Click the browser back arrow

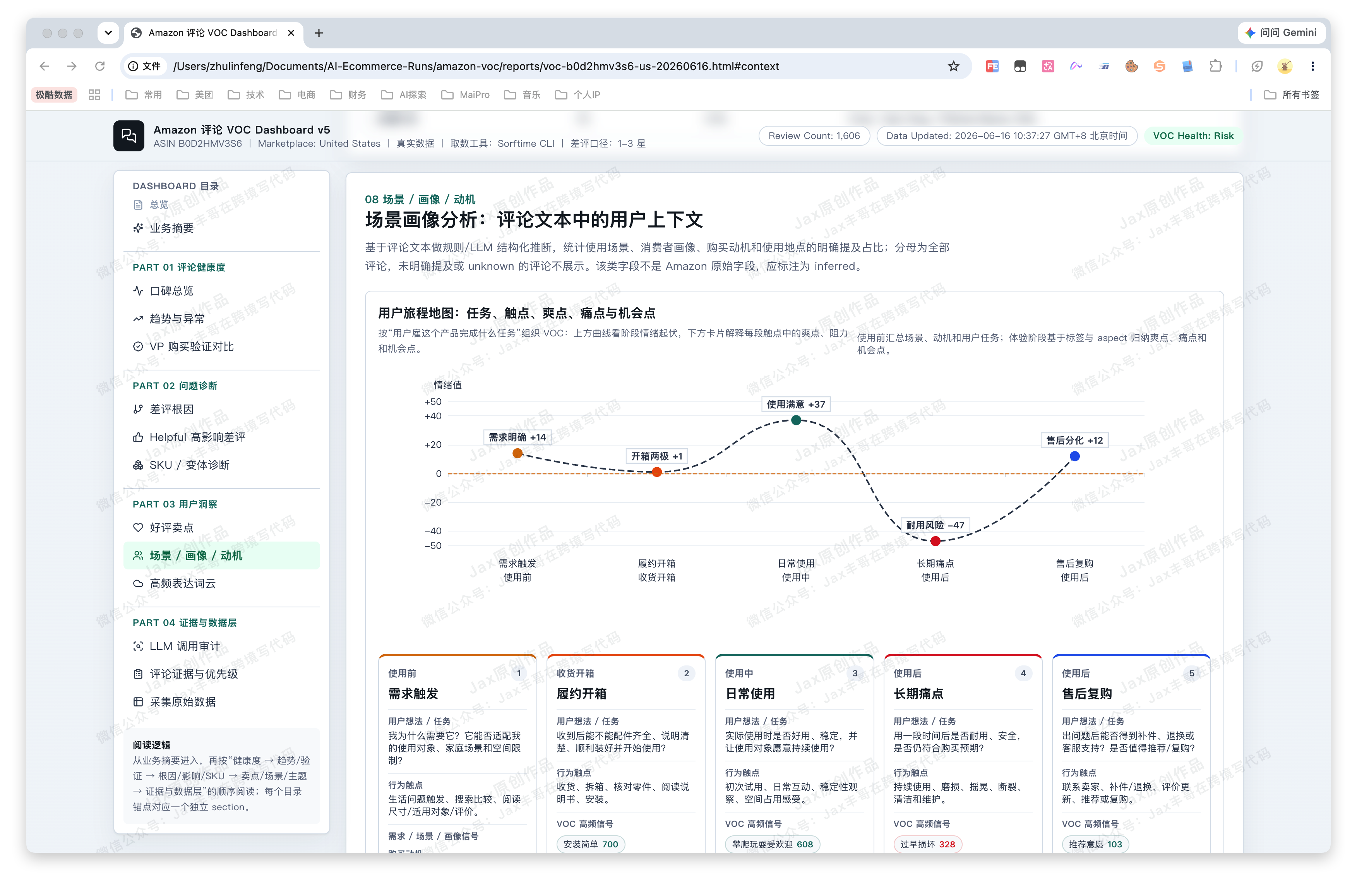point(45,66)
